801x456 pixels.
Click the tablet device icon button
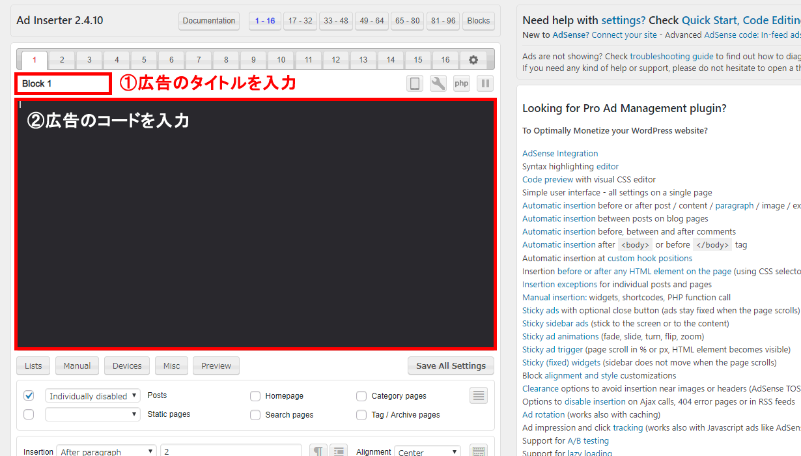coord(415,83)
